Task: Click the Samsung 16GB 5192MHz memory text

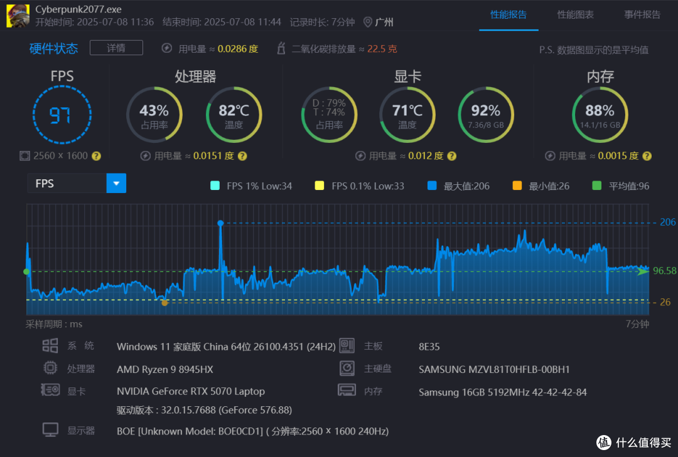Action: pos(502,392)
